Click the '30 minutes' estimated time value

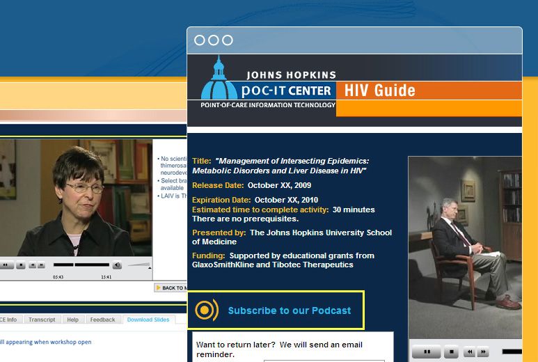pos(354,210)
